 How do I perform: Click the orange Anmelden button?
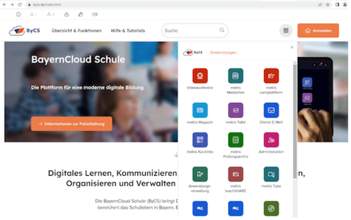[x=318, y=30]
